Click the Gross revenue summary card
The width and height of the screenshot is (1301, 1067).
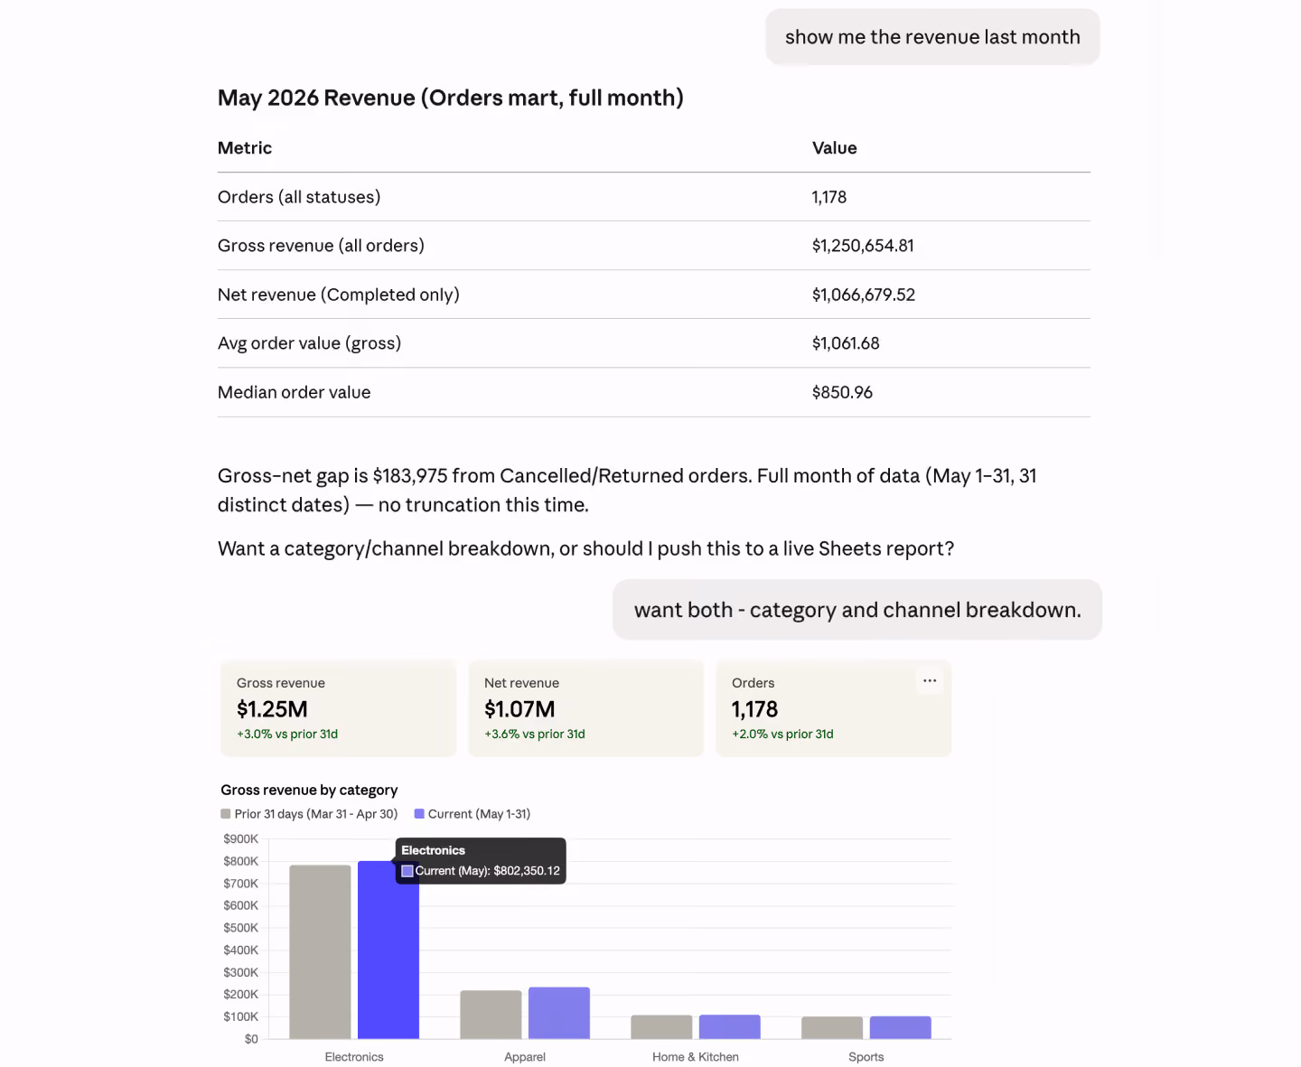tap(339, 708)
